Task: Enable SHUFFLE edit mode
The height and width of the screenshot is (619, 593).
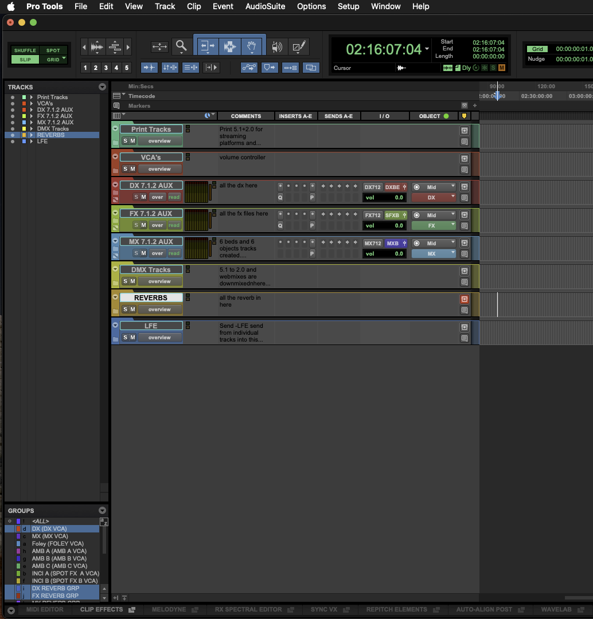Action: (25, 50)
